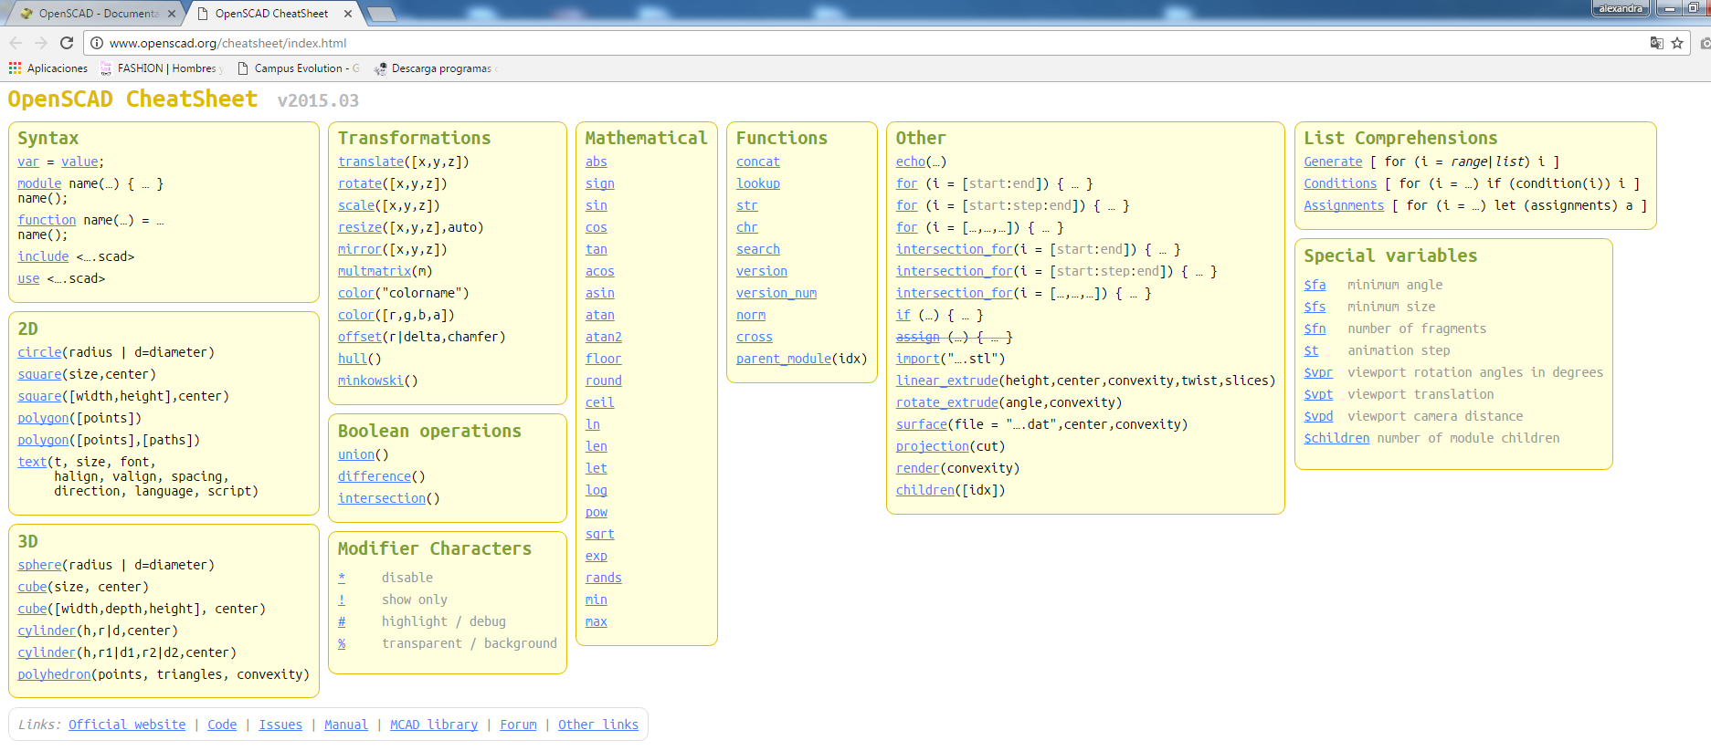Click the MCAD library footer link
Screen dimensions: 1711x751
coord(434,725)
